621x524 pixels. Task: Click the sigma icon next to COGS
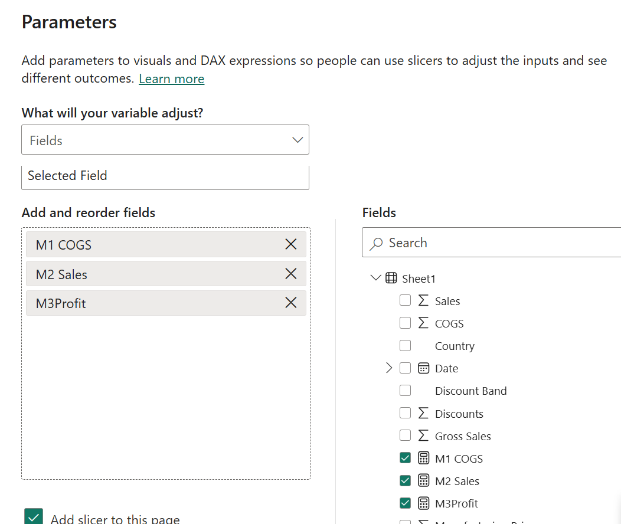[423, 323]
